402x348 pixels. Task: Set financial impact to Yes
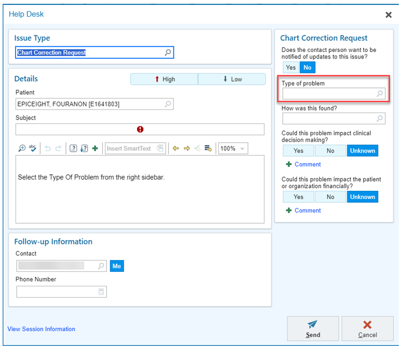[x=298, y=197]
